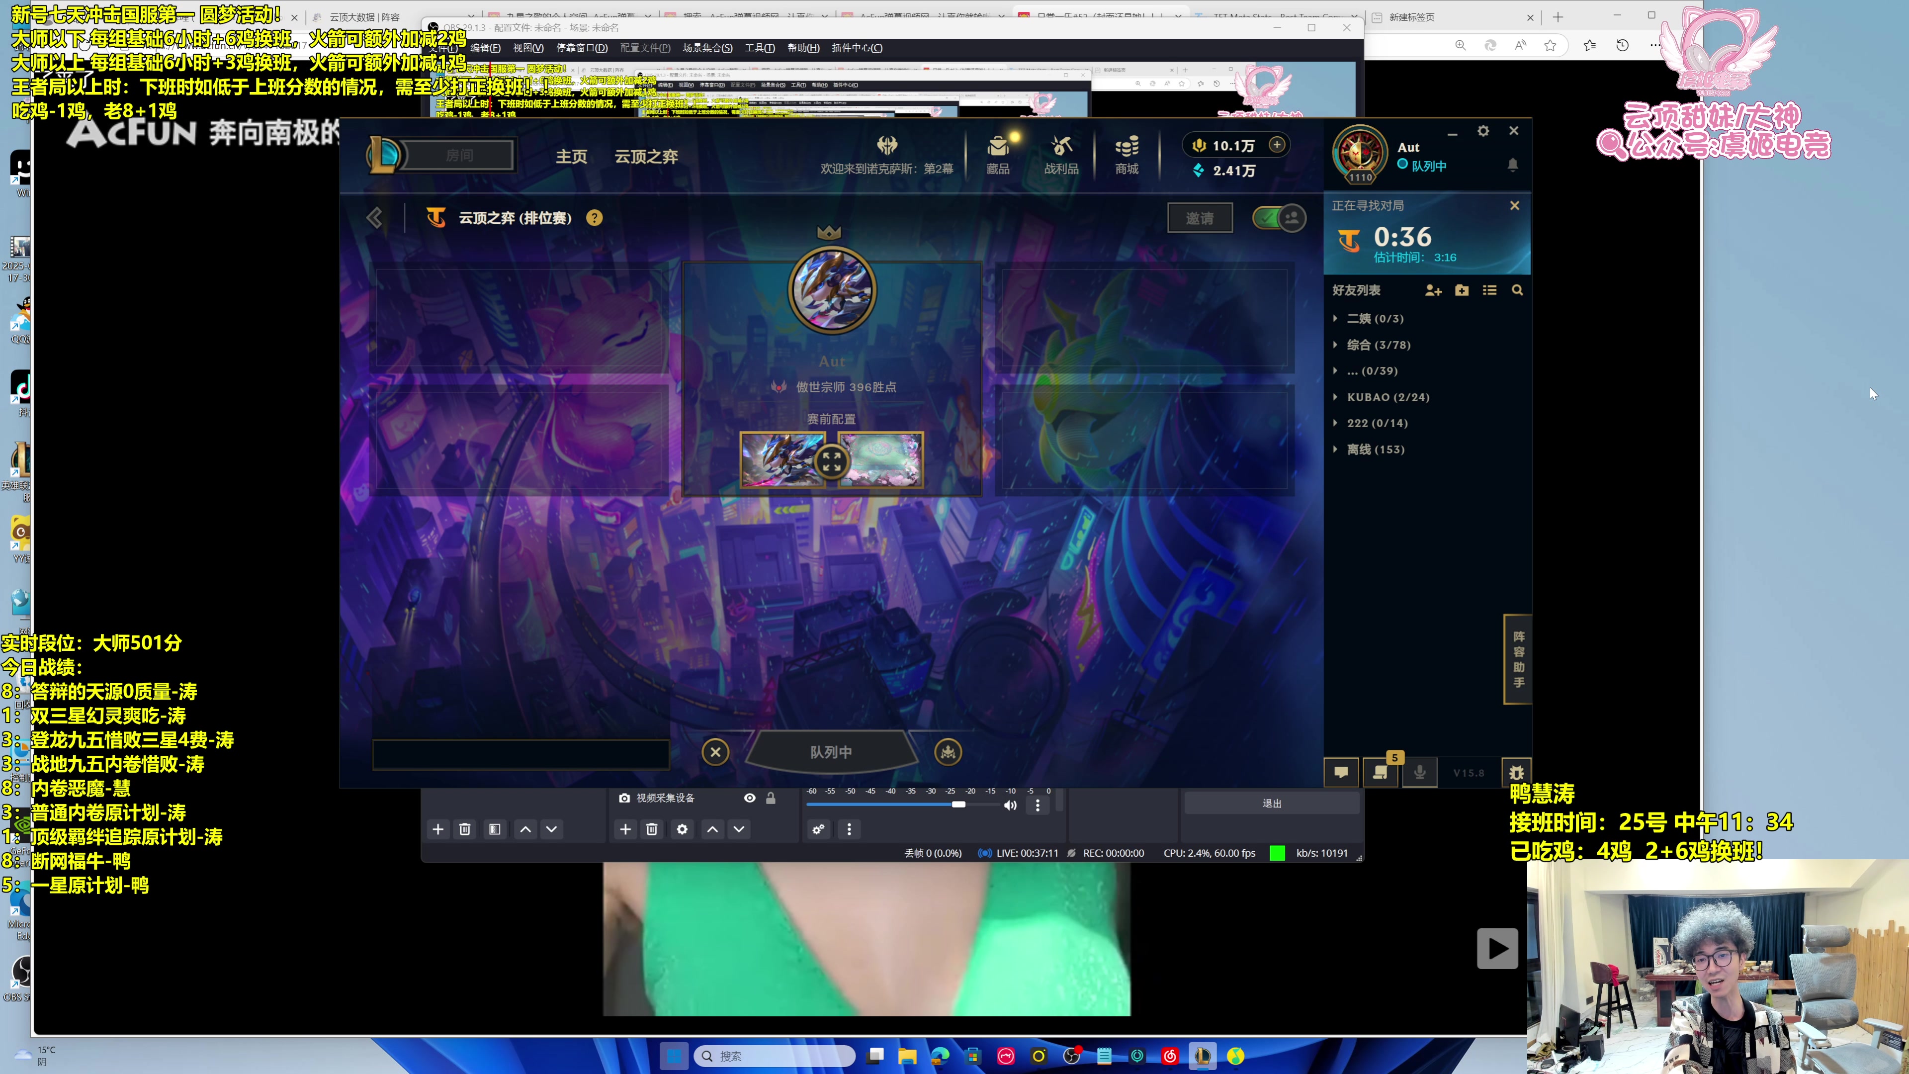The height and width of the screenshot is (1074, 1909).
Task: Click the OBS add source plus icon
Action: click(625, 829)
